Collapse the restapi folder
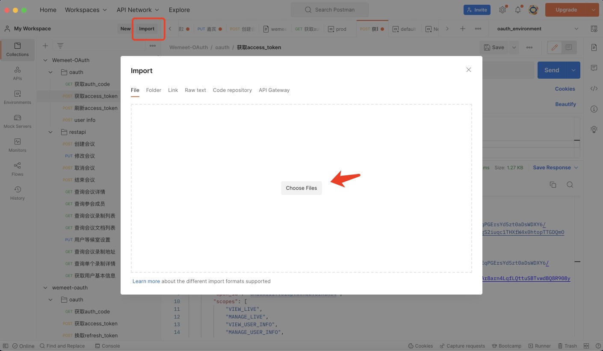The image size is (603, 351). tap(50, 132)
